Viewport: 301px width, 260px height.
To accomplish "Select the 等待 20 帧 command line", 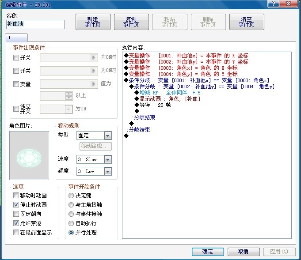I will [153, 105].
